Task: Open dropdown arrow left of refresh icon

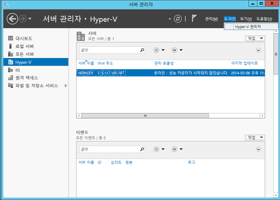Action: tap(170, 19)
